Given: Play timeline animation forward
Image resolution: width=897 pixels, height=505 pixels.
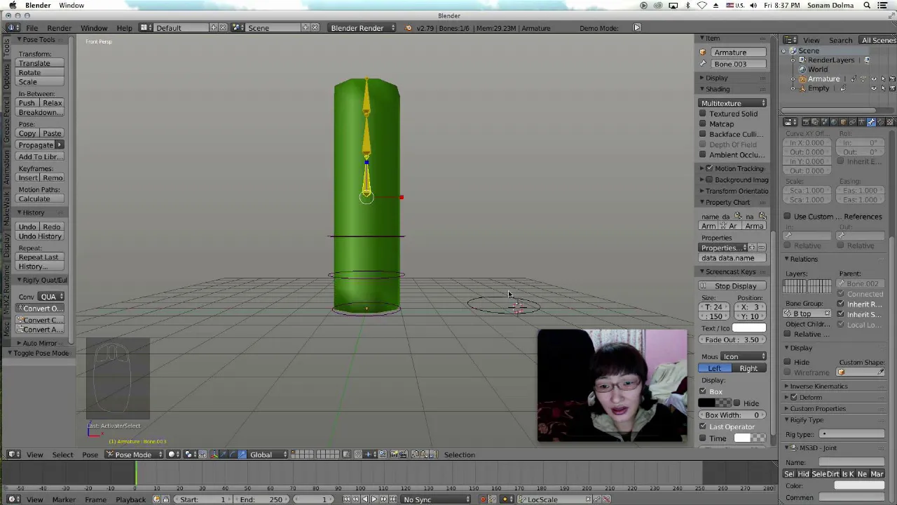Looking at the screenshot, I should pos(374,499).
